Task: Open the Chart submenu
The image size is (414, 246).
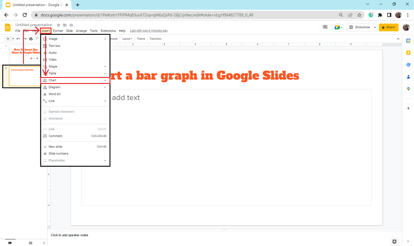Action: 75,80
